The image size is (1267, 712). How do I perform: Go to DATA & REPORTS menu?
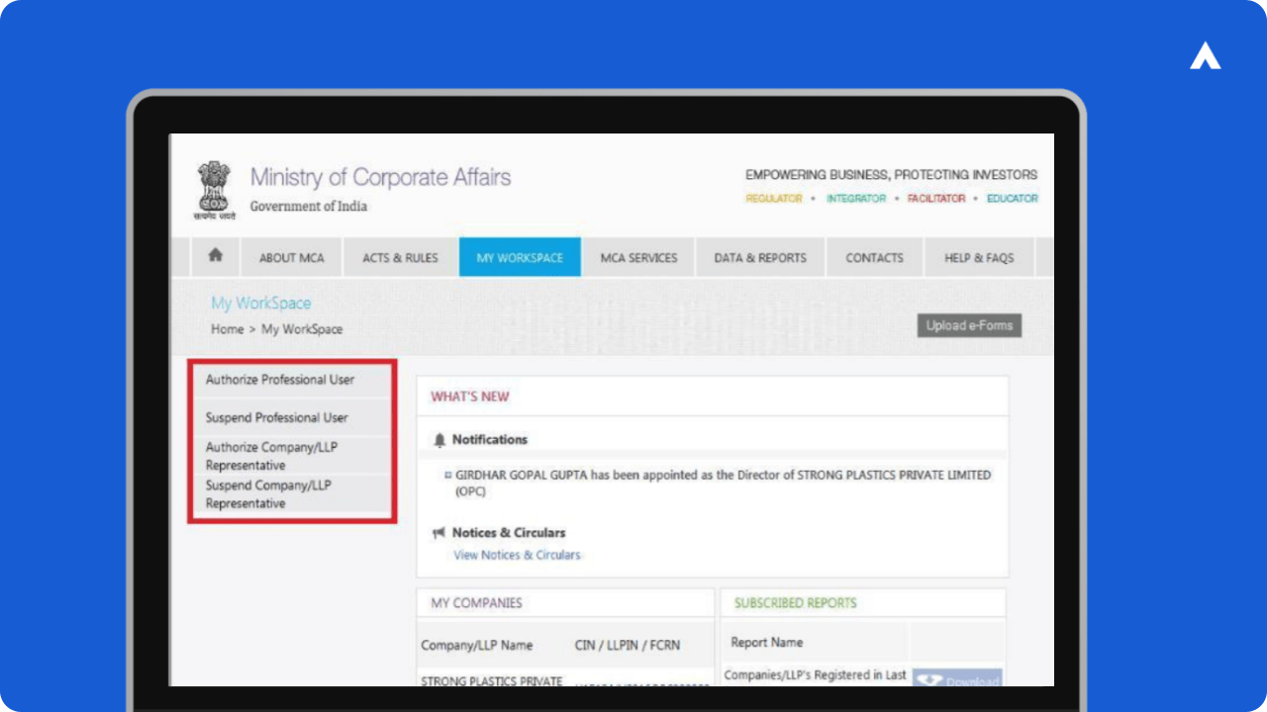pos(760,257)
